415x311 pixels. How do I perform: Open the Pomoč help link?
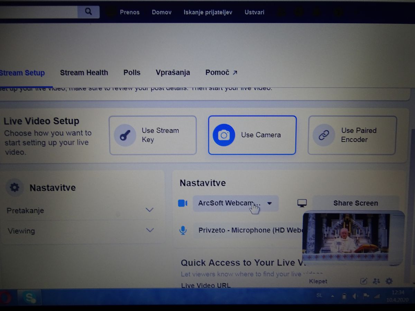pos(221,73)
